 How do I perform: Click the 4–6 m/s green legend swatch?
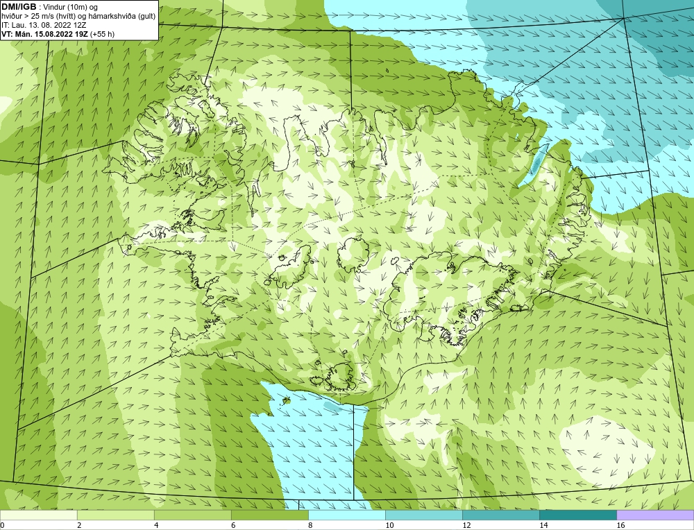(192, 515)
